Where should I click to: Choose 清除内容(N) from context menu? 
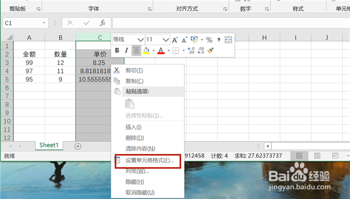(148, 149)
